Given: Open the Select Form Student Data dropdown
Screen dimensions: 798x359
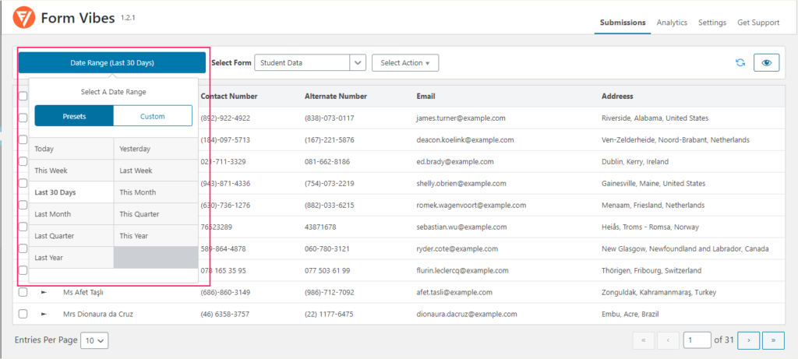Looking at the screenshot, I should pyautogui.click(x=310, y=62).
